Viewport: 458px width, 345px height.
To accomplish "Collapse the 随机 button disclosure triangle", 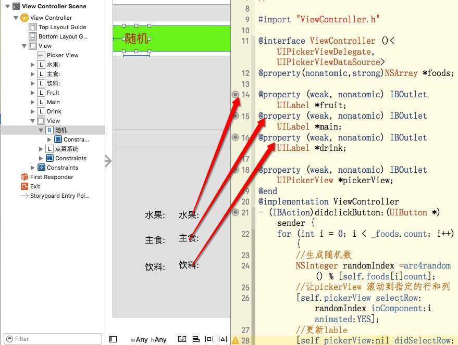I will [x=41, y=131].
